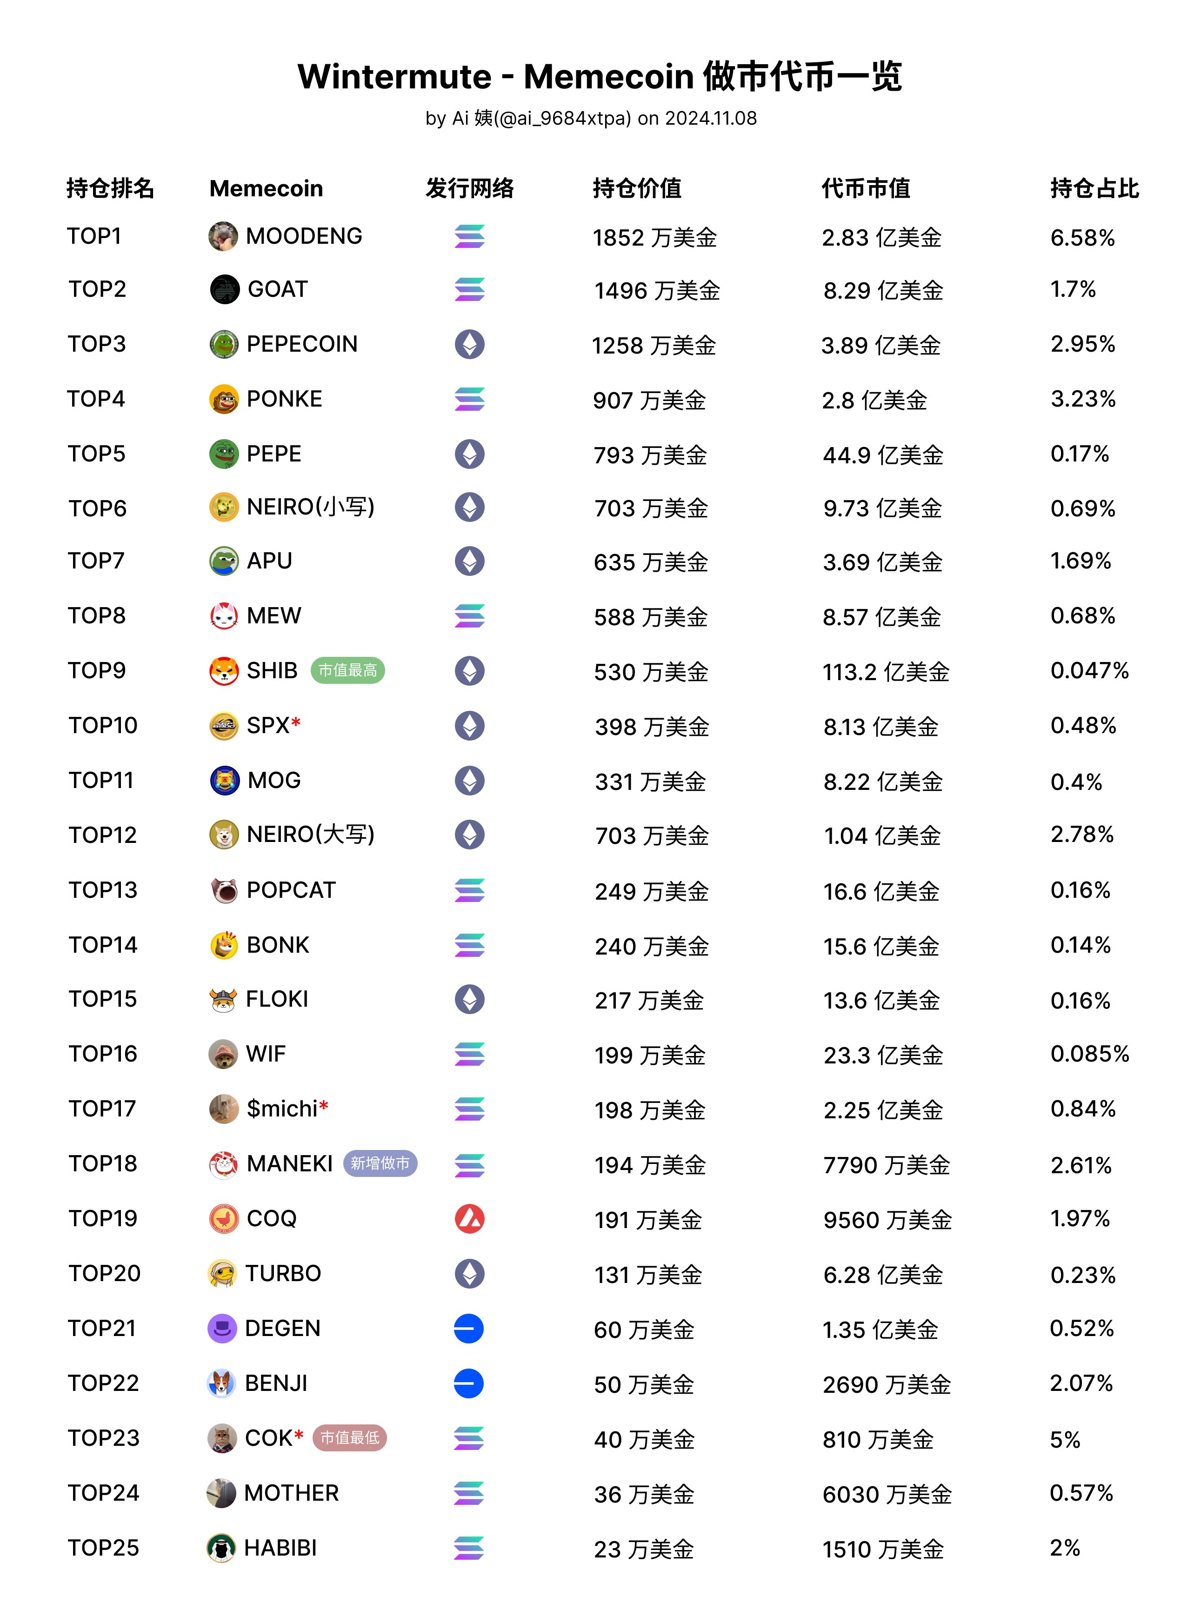
Task: Click the TOP25 HABIBI coin name
Action: [280, 1548]
